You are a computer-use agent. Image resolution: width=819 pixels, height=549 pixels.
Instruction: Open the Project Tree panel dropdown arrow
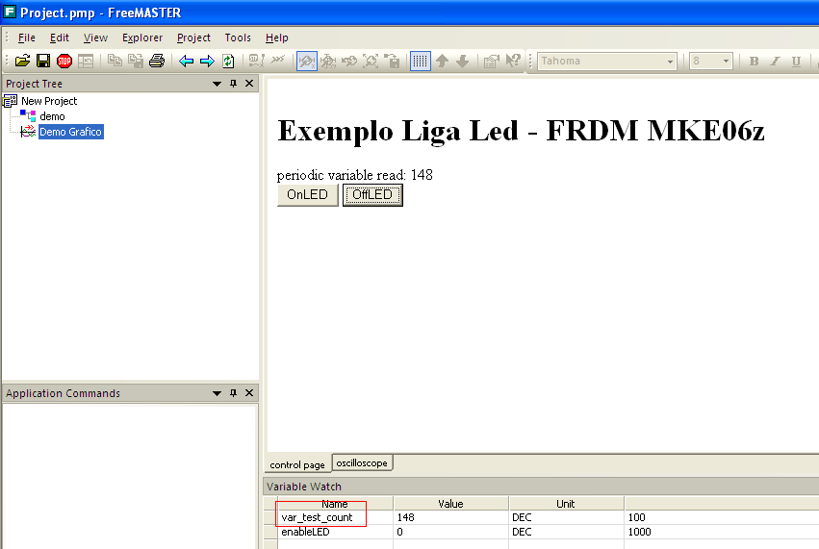pos(217,84)
